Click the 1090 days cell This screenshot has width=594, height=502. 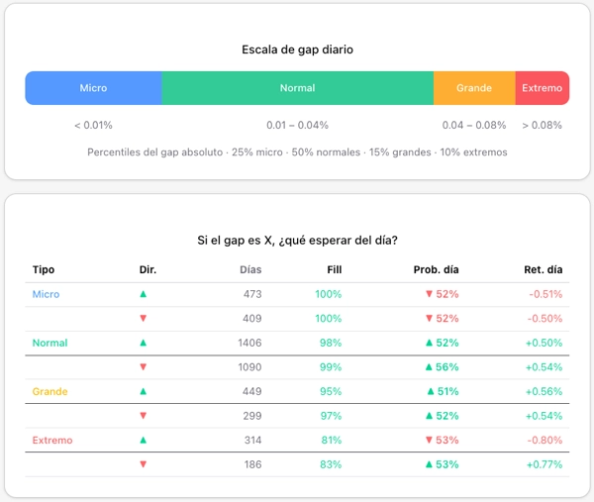(249, 367)
